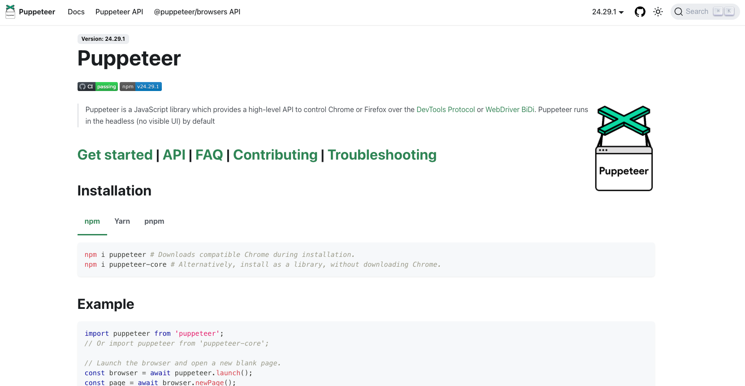The height and width of the screenshot is (386, 745).
Task: Open Docs in the navbar
Action: pyautogui.click(x=76, y=12)
